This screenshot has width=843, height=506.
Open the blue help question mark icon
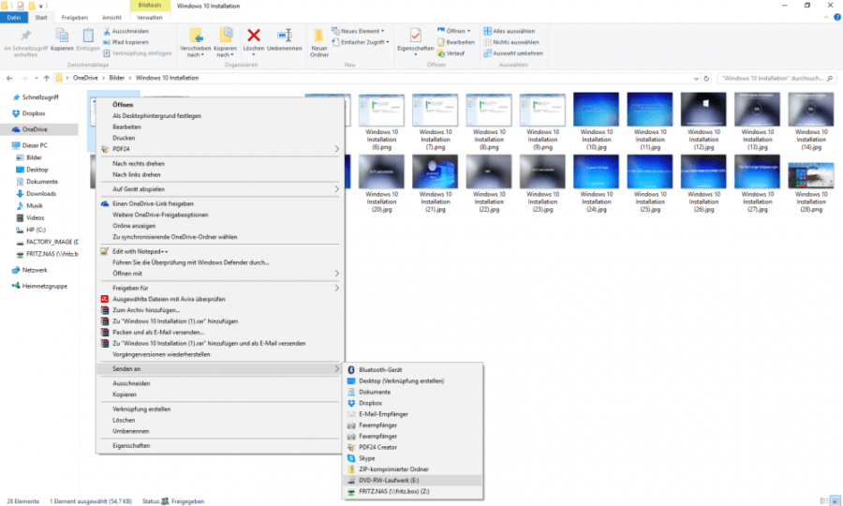[837, 17]
